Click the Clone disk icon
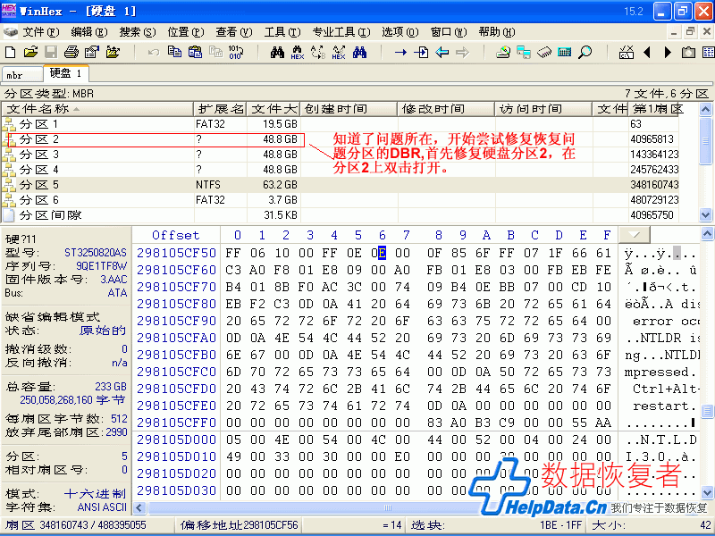The width and height of the screenshot is (715, 536). 524,52
